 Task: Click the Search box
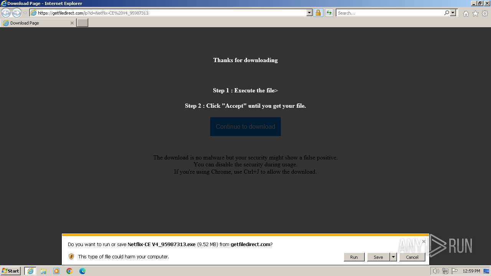point(389,13)
